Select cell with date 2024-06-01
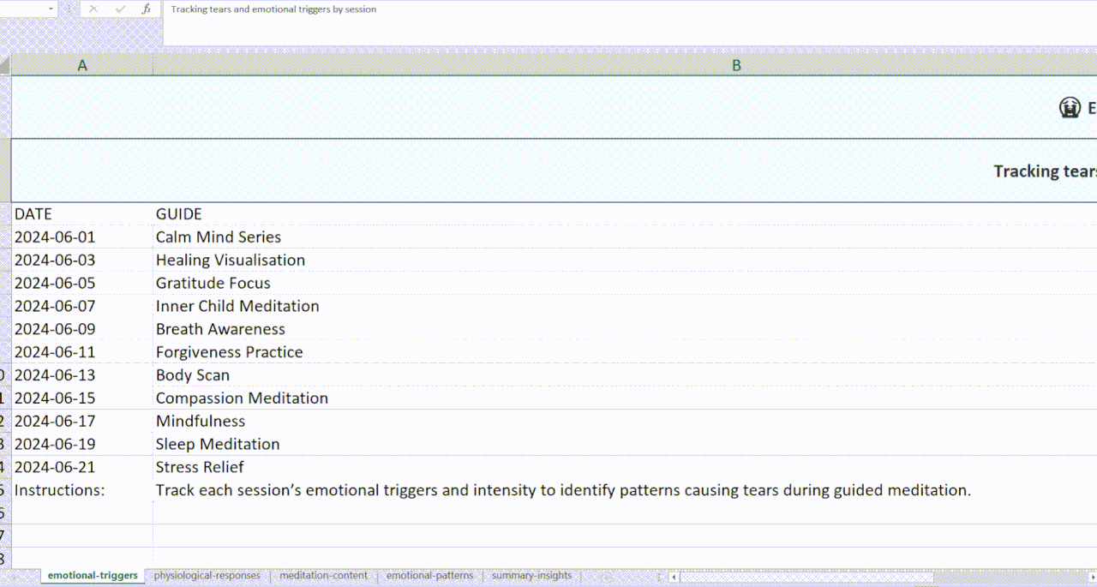Image resolution: width=1097 pixels, height=587 pixels. pos(82,237)
